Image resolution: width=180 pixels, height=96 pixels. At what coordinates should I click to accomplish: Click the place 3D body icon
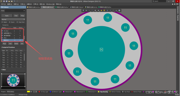(98, 10)
